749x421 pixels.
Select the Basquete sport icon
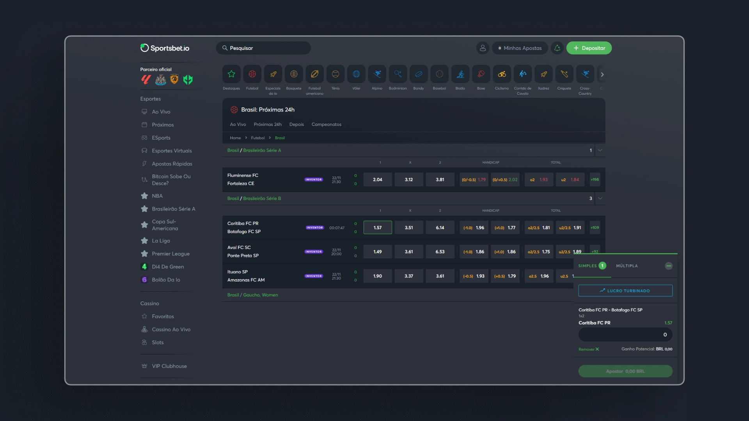click(294, 74)
